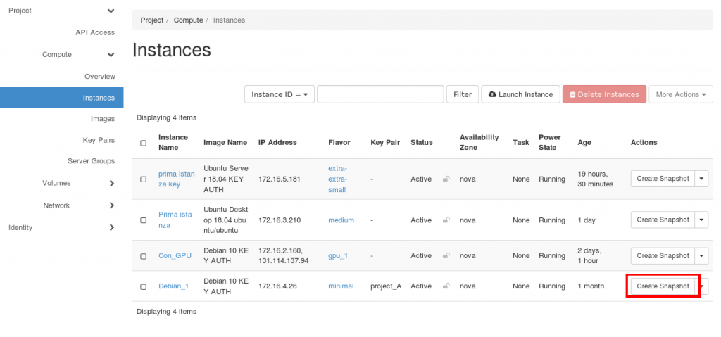Click lock icon in prima istanza key row
The height and width of the screenshot is (337, 721).
446,179
